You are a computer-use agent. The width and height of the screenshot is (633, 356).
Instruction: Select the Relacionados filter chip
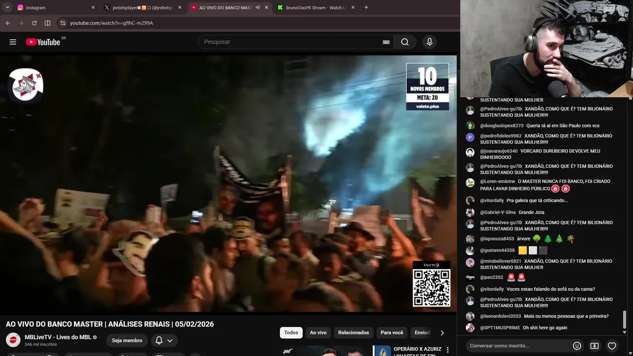click(x=354, y=333)
